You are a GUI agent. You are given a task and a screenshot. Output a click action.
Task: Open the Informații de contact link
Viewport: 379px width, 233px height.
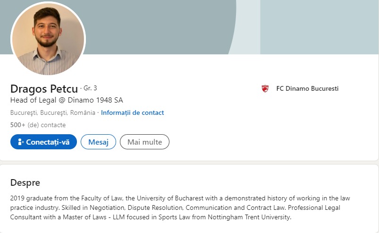[133, 113]
